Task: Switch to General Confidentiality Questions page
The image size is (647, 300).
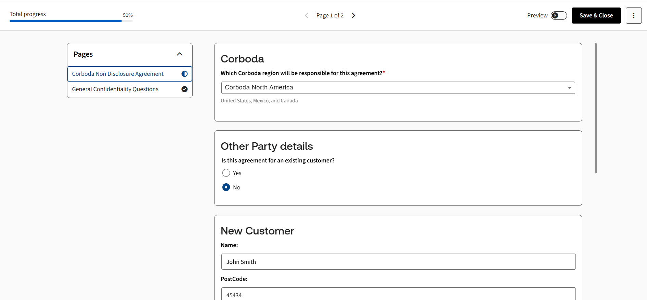Action: [x=115, y=89]
